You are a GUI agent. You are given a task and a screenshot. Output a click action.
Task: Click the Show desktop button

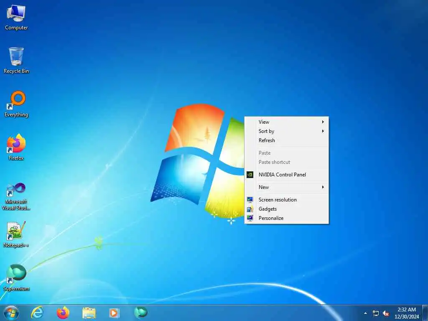coord(425,313)
